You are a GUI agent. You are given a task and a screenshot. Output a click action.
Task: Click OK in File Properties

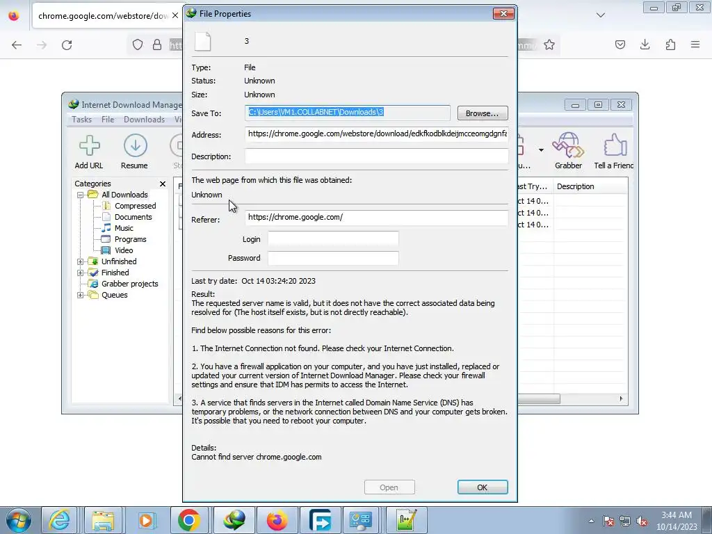click(x=483, y=487)
